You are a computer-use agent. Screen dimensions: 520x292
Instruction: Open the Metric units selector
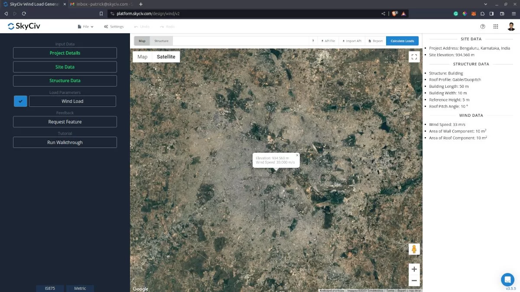point(80,288)
